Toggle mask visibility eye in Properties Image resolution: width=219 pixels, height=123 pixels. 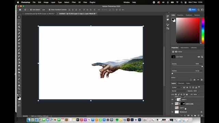coord(198,80)
